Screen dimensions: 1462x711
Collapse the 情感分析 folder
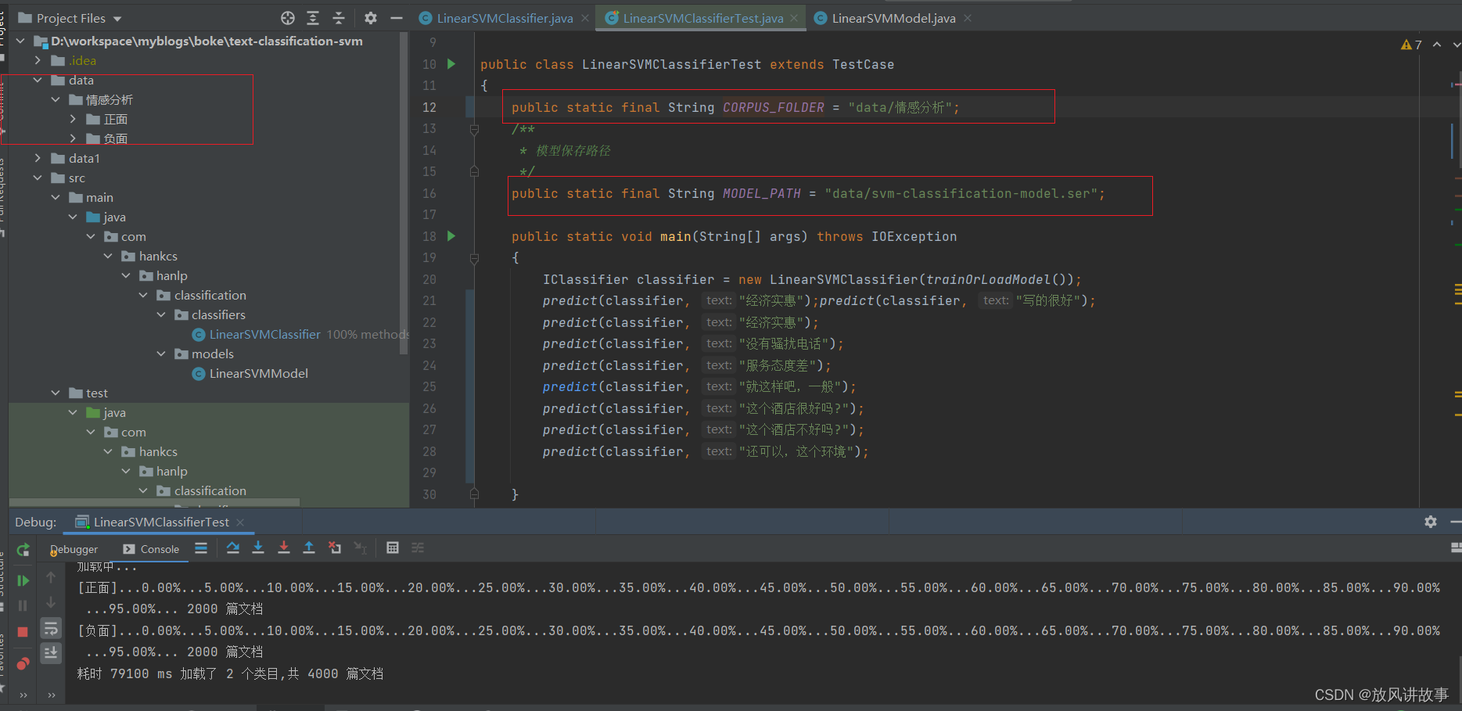click(56, 99)
